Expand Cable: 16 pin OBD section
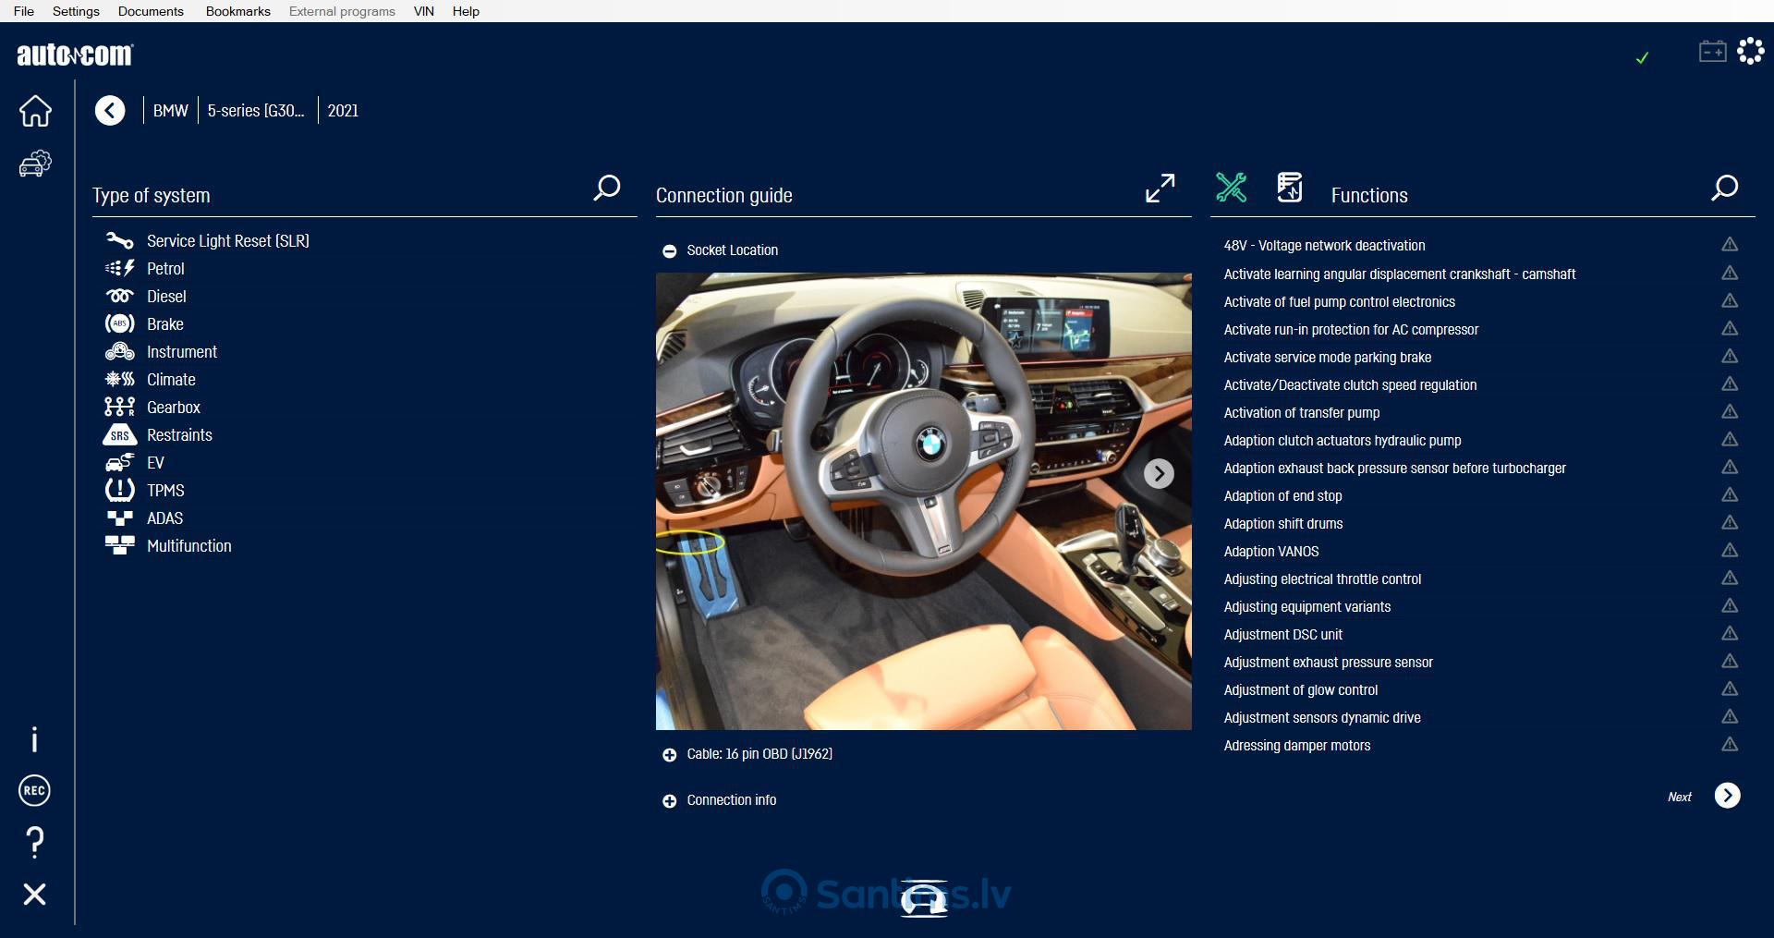 point(669,755)
